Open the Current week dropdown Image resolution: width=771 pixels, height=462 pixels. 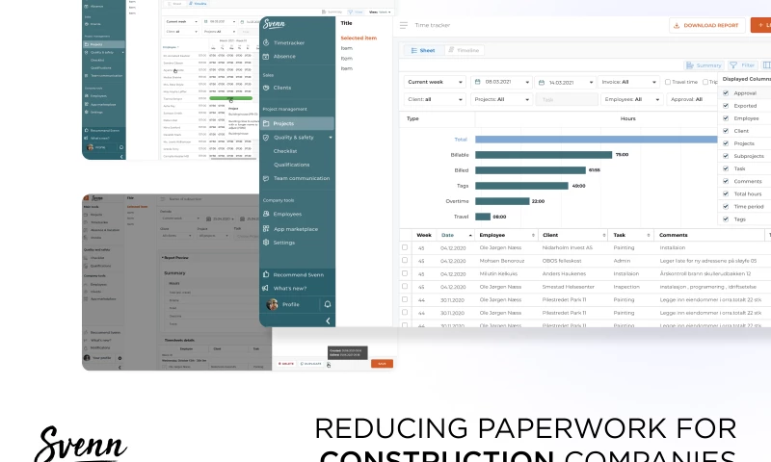(435, 82)
